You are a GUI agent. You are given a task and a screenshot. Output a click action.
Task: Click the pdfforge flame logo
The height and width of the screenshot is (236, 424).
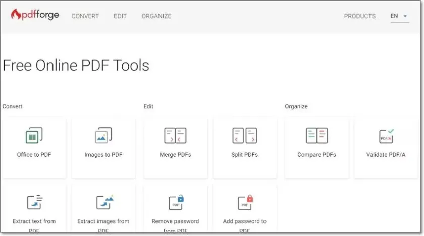pyautogui.click(x=16, y=15)
